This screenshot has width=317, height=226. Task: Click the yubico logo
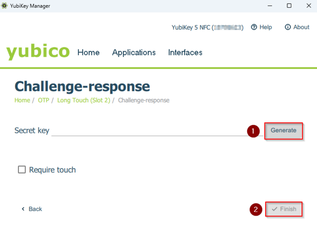tap(38, 52)
